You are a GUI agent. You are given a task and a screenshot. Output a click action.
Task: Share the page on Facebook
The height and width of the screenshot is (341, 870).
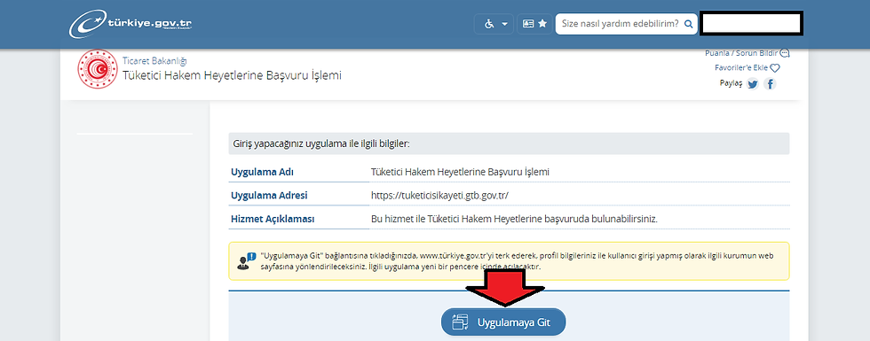(770, 84)
